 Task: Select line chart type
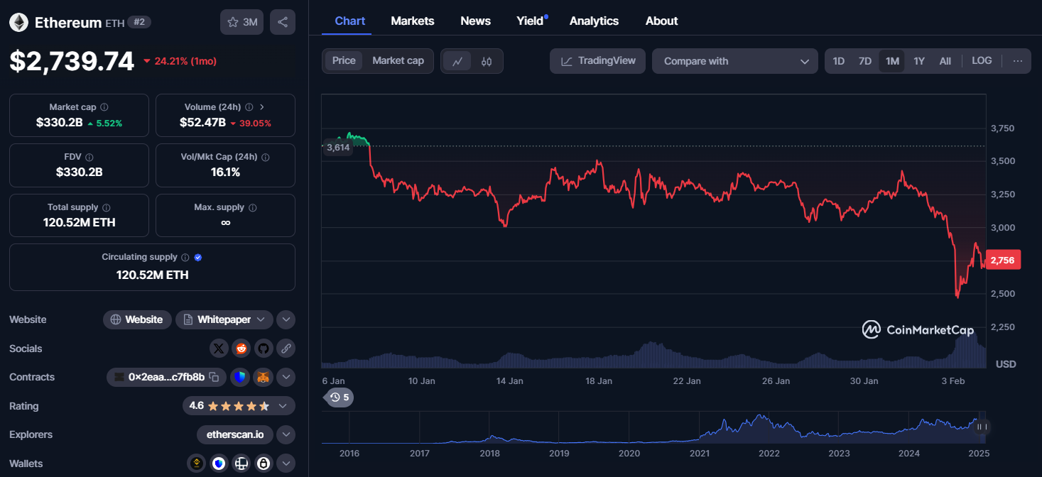pos(457,61)
